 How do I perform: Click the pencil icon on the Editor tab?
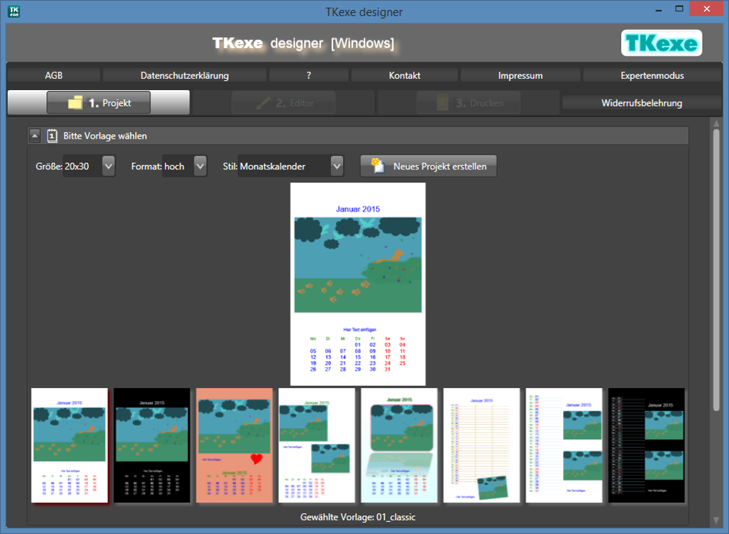(x=263, y=103)
